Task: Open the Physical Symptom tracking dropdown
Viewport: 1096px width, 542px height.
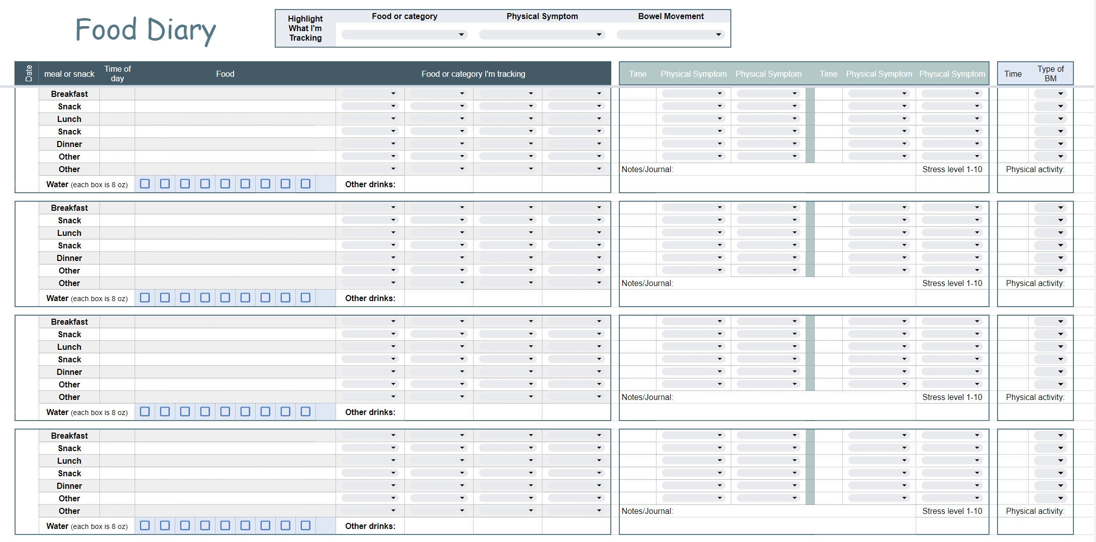Action: click(x=541, y=34)
